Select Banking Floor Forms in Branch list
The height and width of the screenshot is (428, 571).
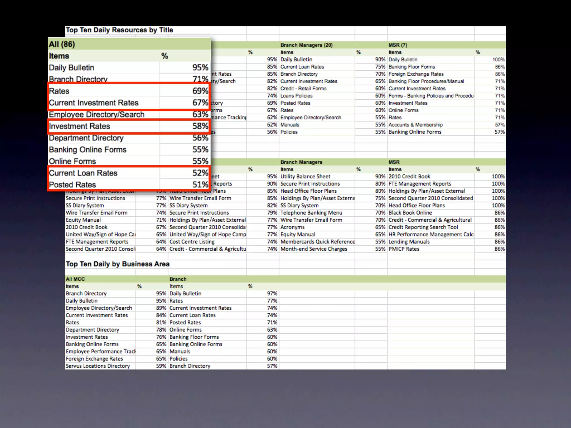coord(194,337)
